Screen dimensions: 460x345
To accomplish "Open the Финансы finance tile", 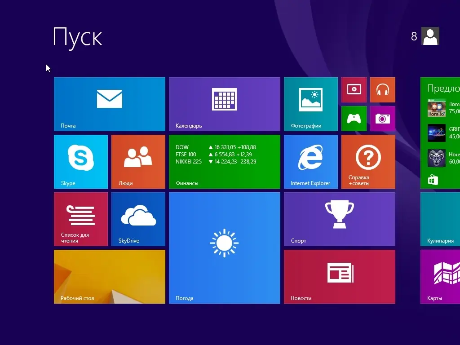I will 225,162.
